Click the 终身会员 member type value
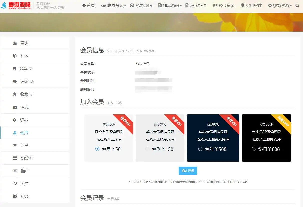 point(143,64)
